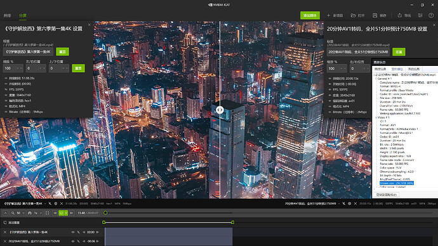Viewport: 438px width, 246px height.
Task: Click the 添加 icon under playback controls
Action: pos(5,223)
